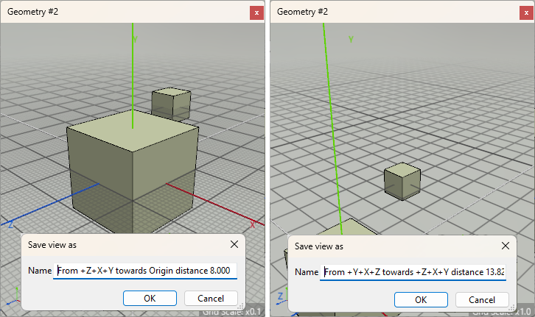Close the right Save view as dialog
The height and width of the screenshot is (317, 535).
[x=506, y=246]
